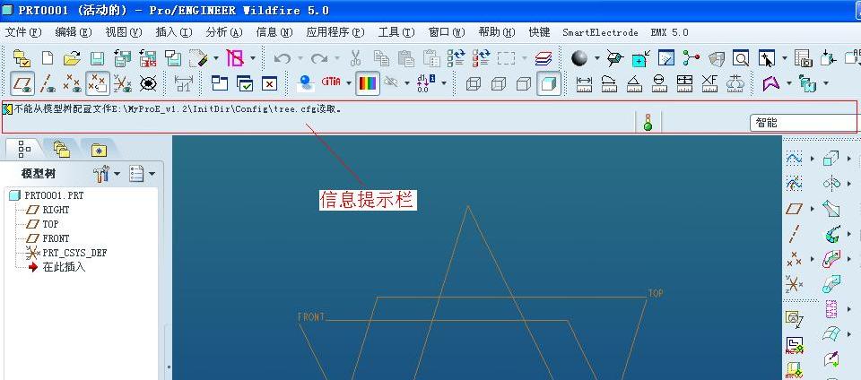Click the Undo arrow icon
The image size is (861, 380).
point(283,57)
